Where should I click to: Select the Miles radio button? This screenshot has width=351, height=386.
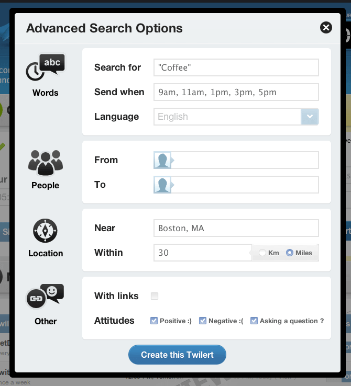[x=290, y=253]
